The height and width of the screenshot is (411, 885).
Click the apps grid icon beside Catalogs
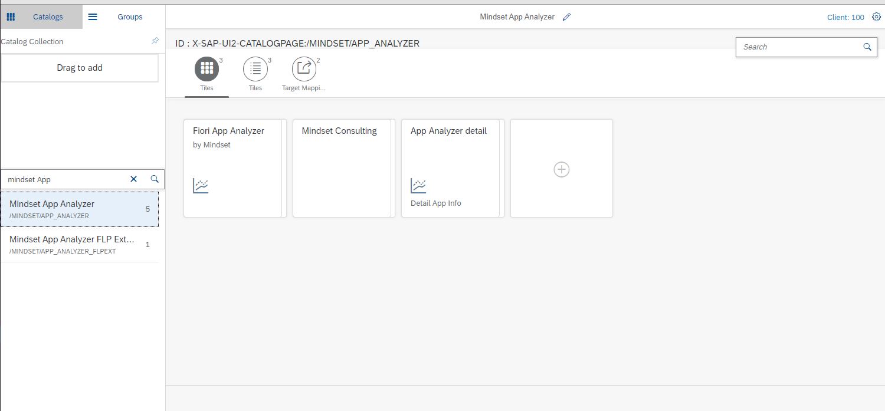[11, 17]
